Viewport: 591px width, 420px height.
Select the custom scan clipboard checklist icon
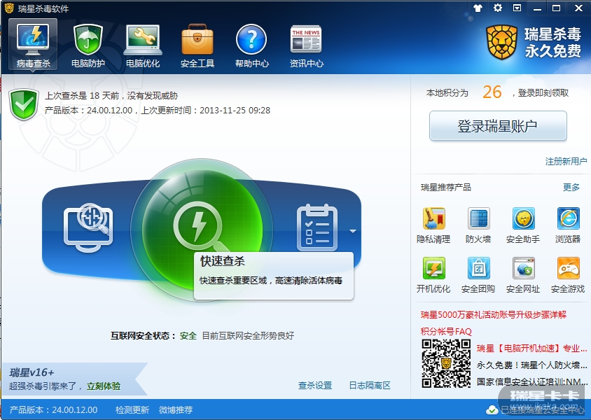(x=317, y=228)
